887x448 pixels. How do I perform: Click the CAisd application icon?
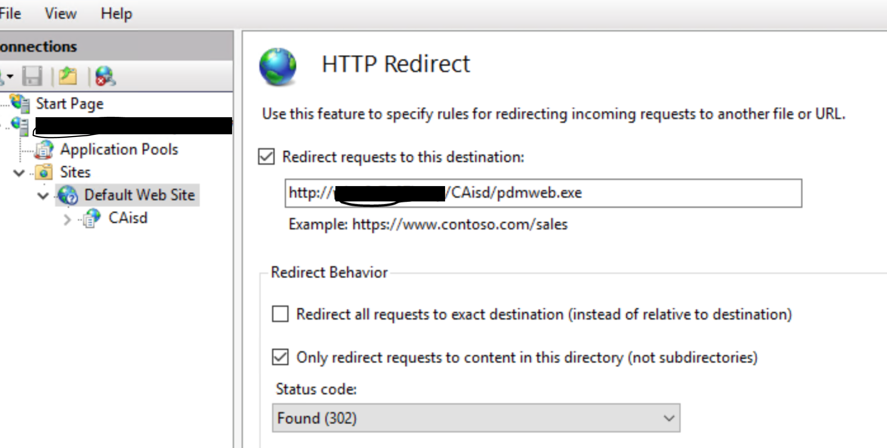[x=91, y=218]
